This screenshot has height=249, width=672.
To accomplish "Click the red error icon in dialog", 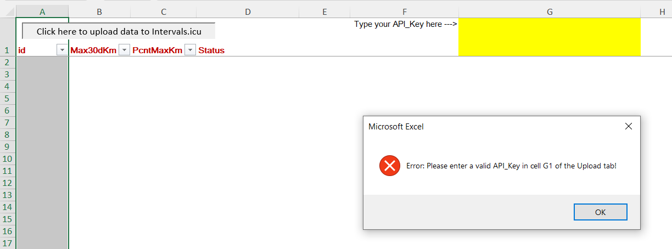I will [390, 166].
